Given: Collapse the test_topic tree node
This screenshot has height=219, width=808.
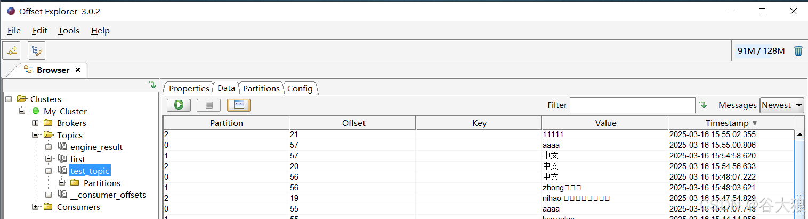Looking at the screenshot, I should [x=49, y=171].
